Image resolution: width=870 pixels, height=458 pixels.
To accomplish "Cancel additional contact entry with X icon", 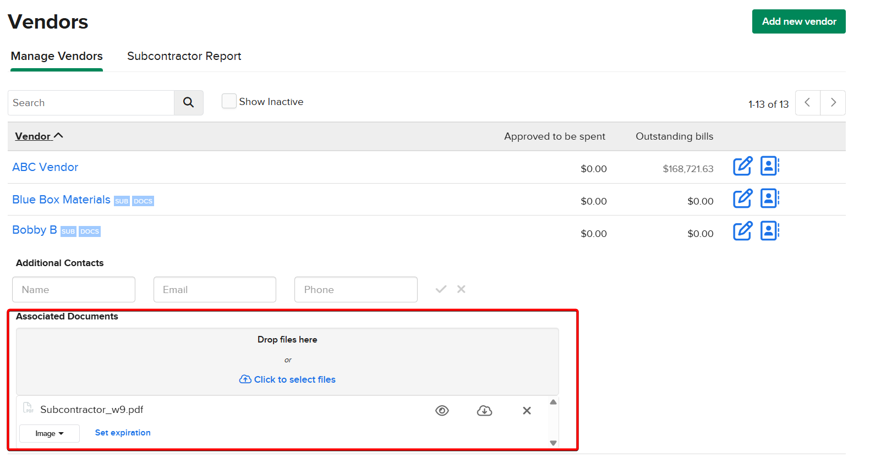I will tap(461, 289).
